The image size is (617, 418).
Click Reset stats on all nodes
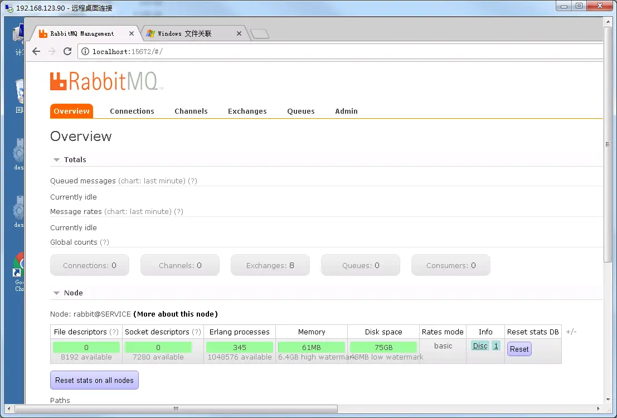(x=94, y=380)
